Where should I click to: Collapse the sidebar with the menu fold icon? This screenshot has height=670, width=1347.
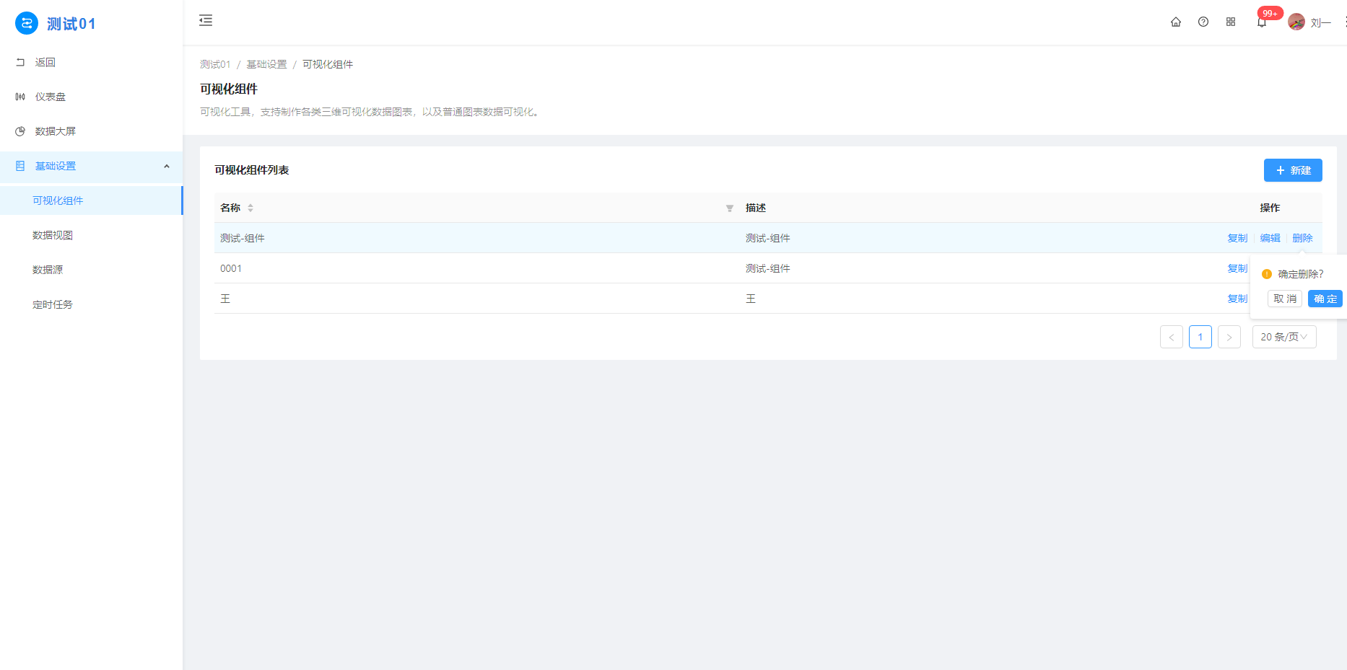[x=206, y=20]
